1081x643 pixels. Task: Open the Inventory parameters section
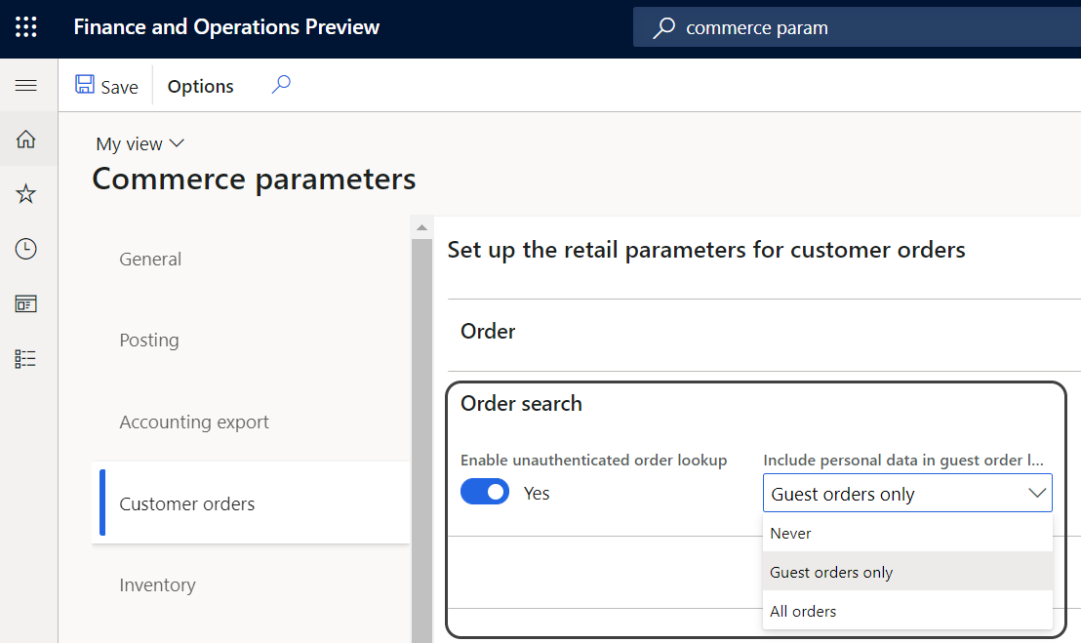click(157, 584)
